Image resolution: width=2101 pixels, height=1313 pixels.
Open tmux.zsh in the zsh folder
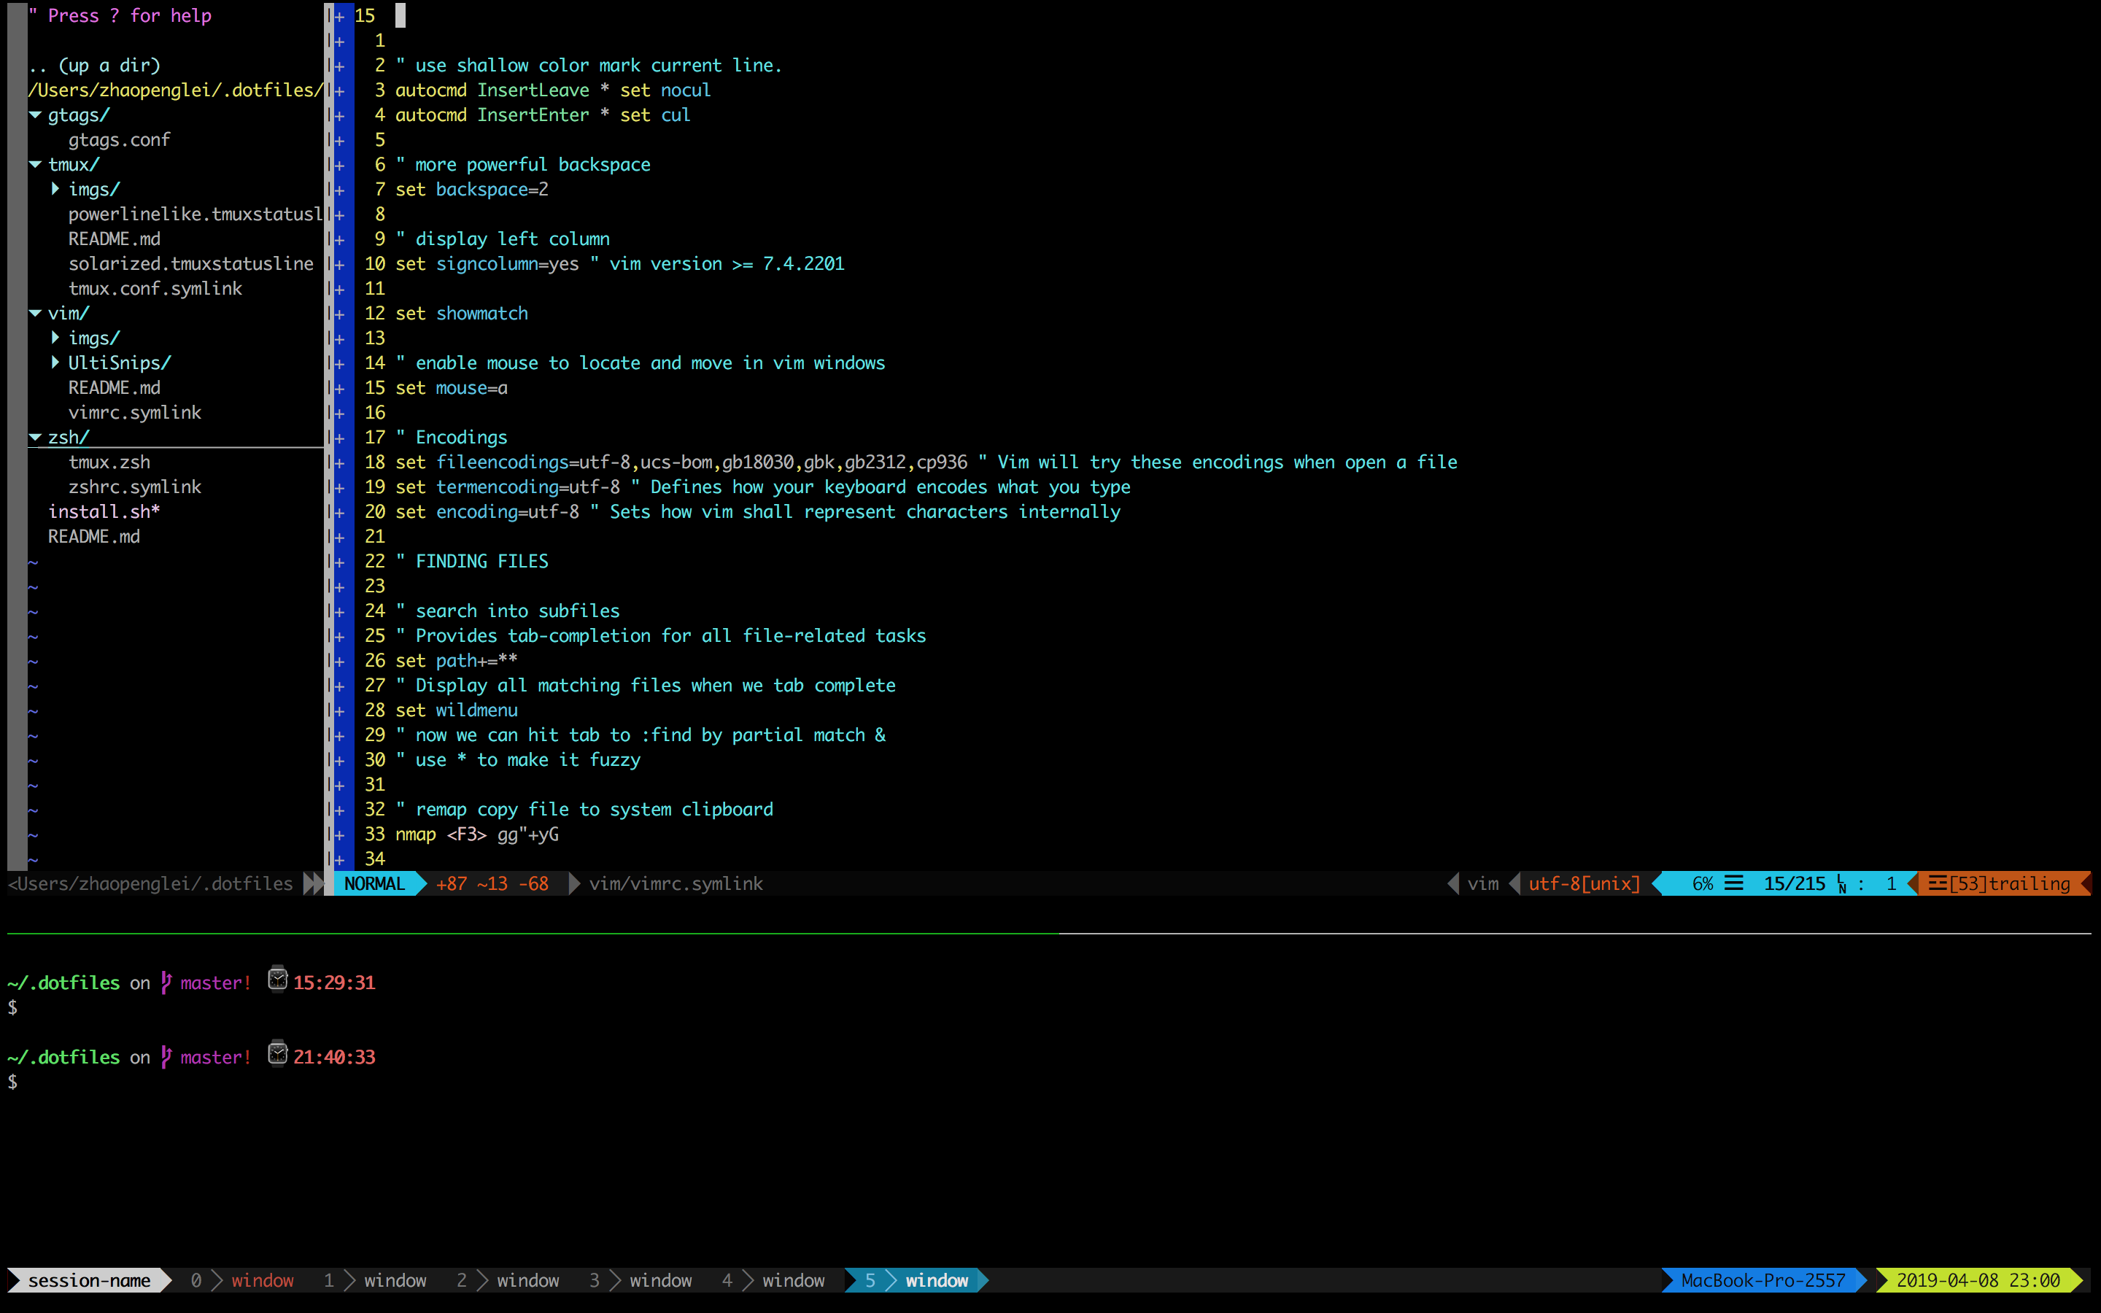(x=109, y=462)
